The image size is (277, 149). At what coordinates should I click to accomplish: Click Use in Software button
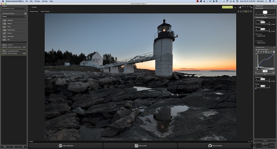point(66,146)
